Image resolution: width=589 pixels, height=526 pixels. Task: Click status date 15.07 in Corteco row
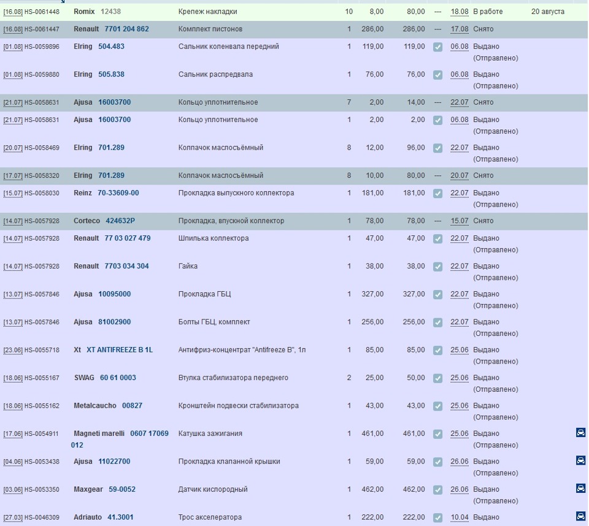point(460,221)
